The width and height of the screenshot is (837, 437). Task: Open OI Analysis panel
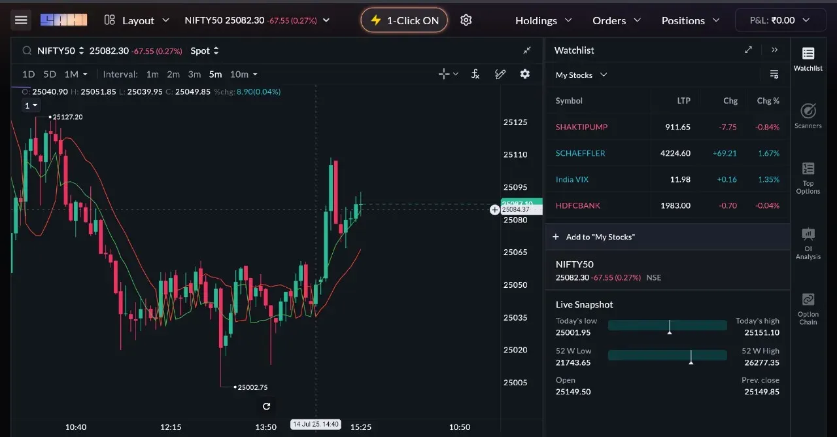click(x=808, y=243)
